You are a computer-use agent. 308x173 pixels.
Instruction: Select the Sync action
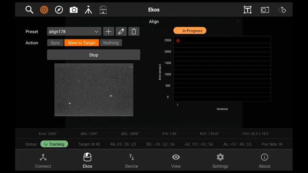pyautogui.click(x=55, y=43)
